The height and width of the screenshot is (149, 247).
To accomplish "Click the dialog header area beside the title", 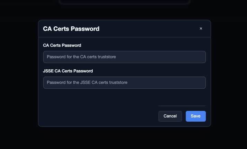I will click(x=148, y=29).
